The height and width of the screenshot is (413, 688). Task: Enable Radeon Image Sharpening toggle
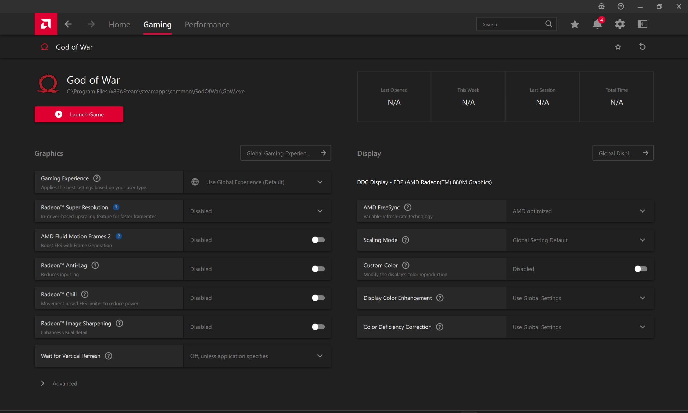click(x=318, y=327)
